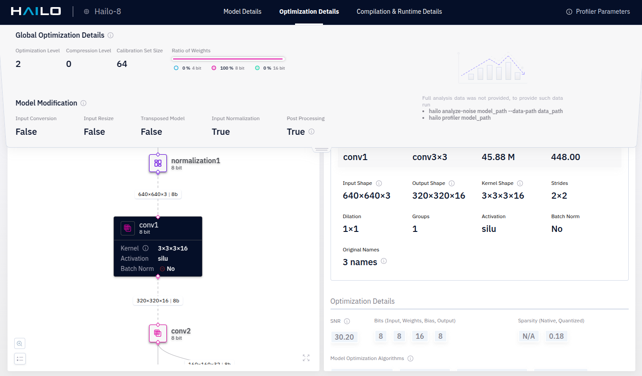Collapse the global details panel handle
The width and height of the screenshot is (642, 376).
[322, 149]
